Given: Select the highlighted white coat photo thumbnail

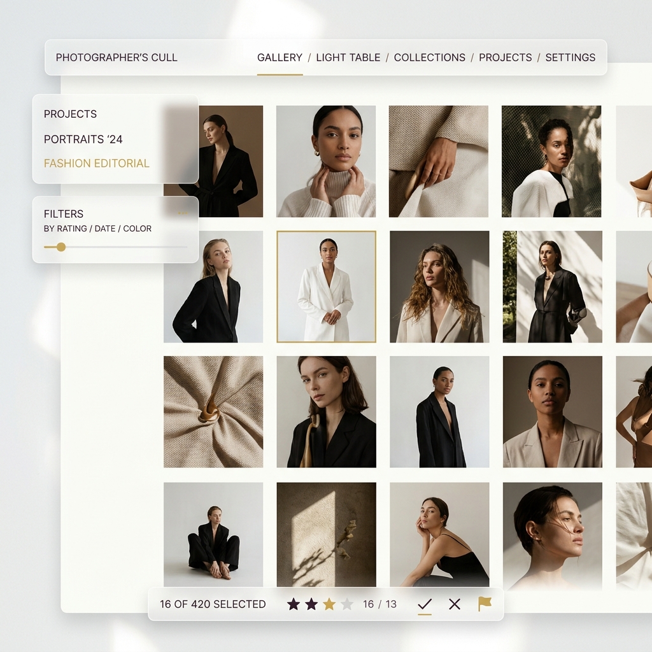Looking at the screenshot, I should pyautogui.click(x=327, y=287).
